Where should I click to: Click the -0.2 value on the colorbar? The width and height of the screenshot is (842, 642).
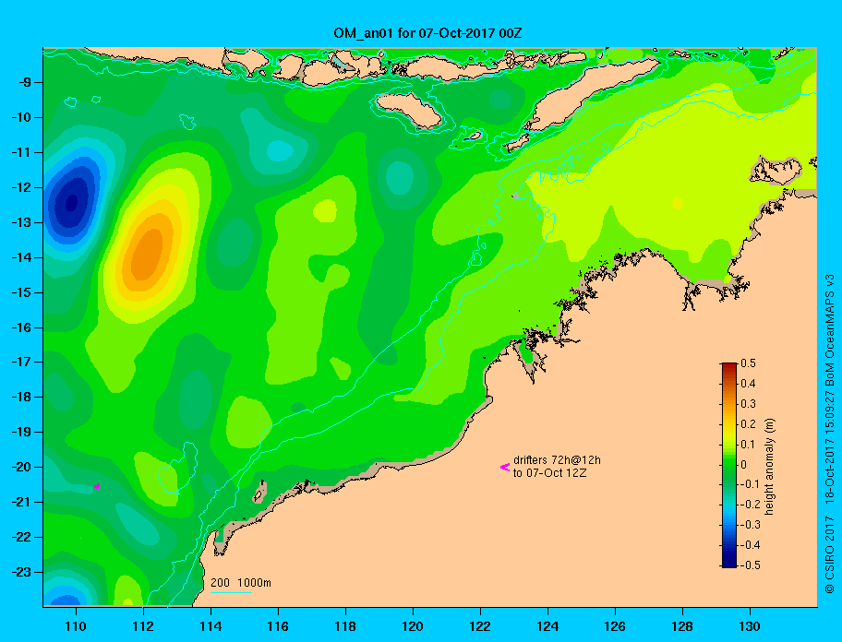coord(751,505)
